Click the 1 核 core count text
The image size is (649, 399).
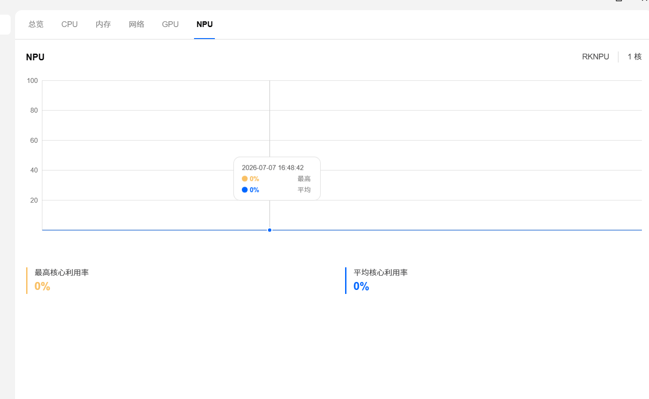point(634,57)
